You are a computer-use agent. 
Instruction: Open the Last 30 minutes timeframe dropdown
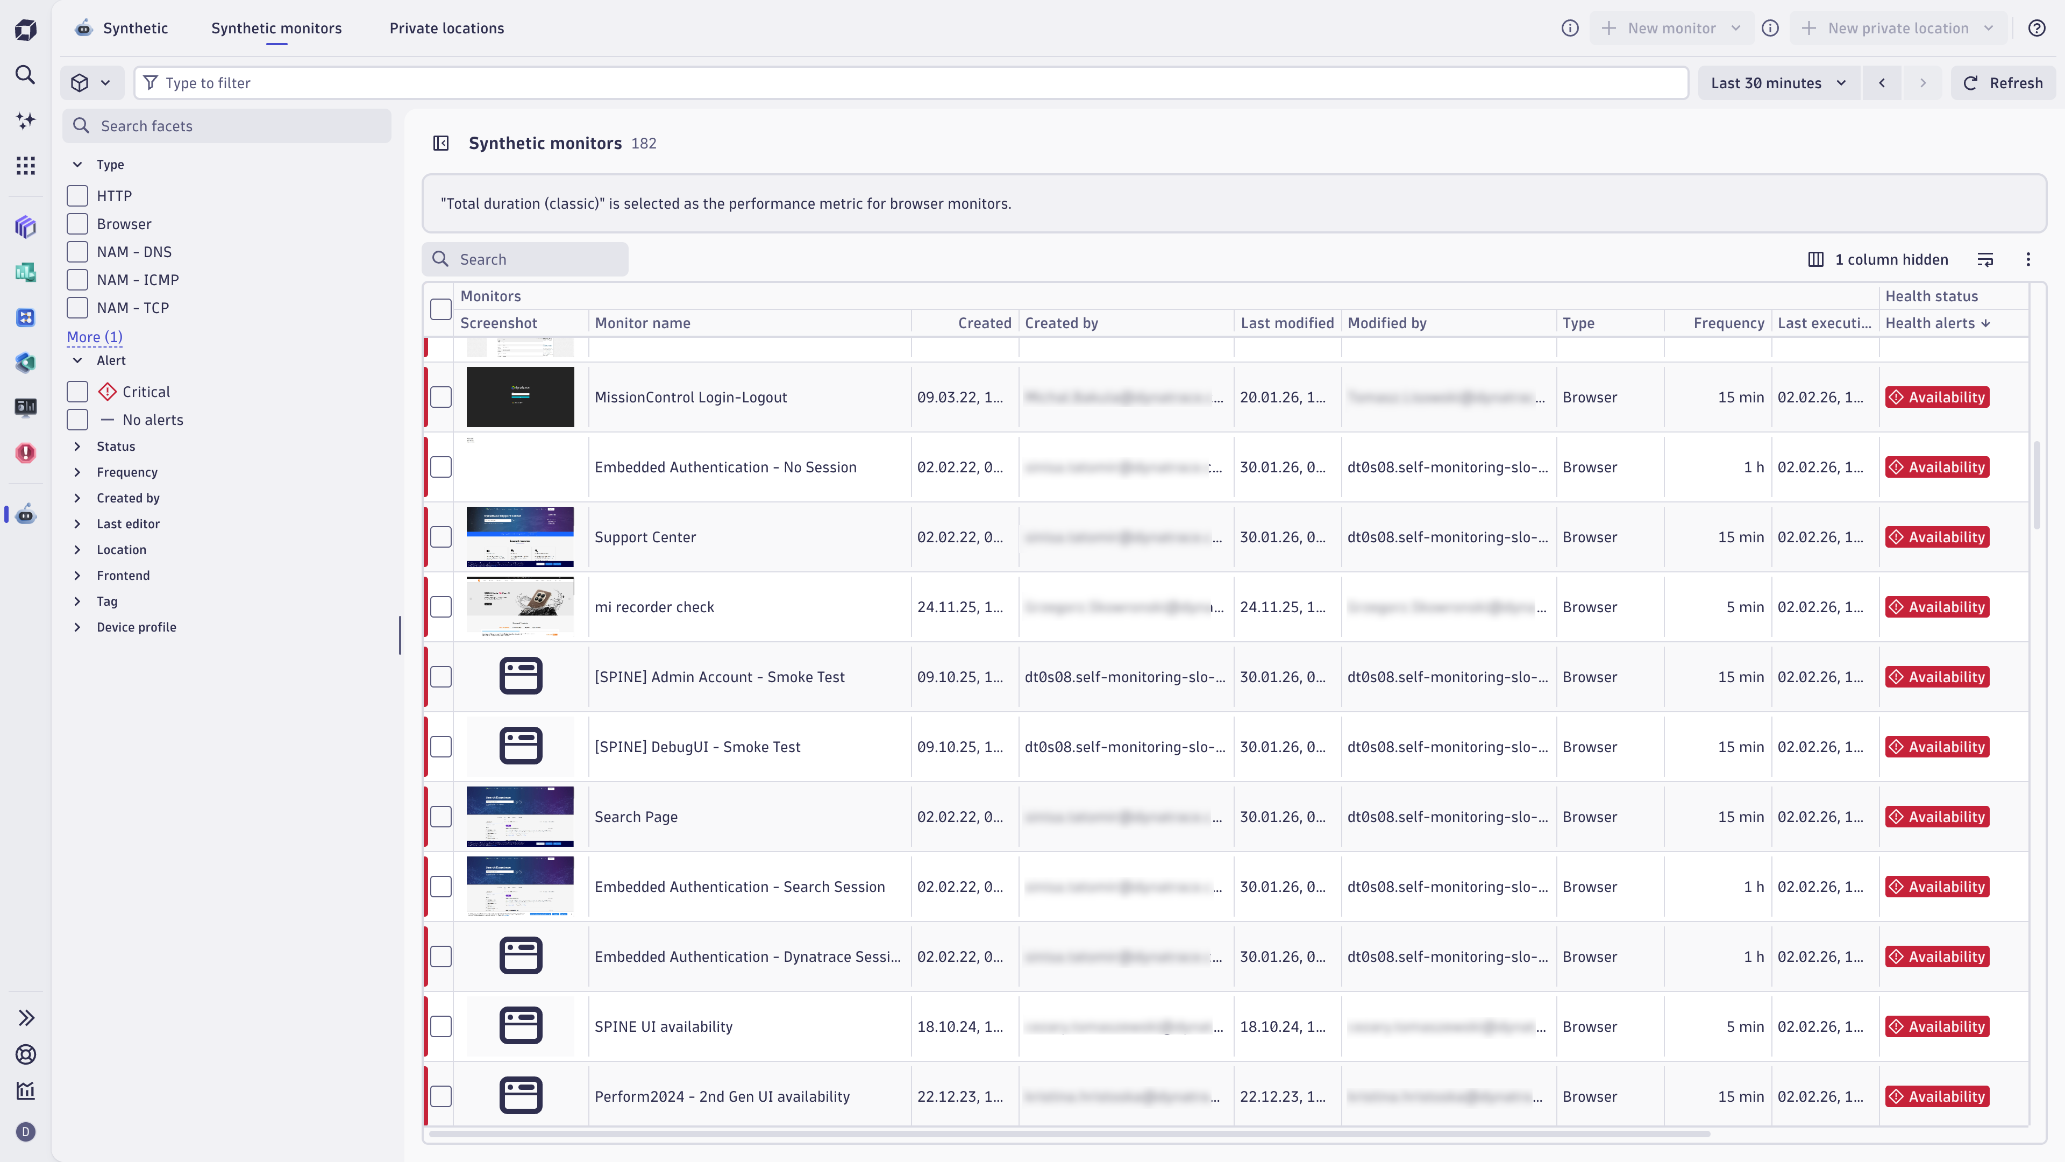[x=1778, y=83]
